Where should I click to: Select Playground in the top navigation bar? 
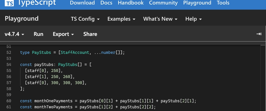197,3
